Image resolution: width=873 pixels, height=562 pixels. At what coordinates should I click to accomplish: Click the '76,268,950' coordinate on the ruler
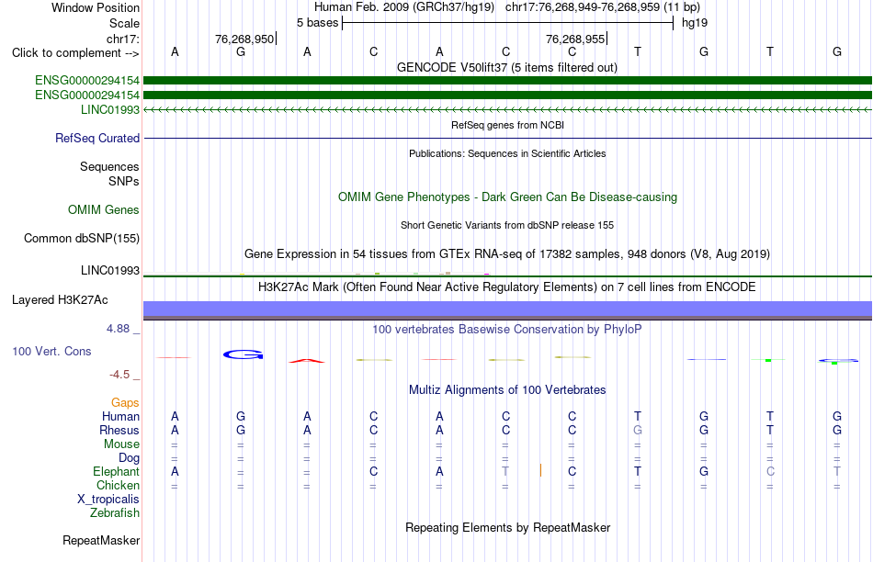click(x=244, y=39)
